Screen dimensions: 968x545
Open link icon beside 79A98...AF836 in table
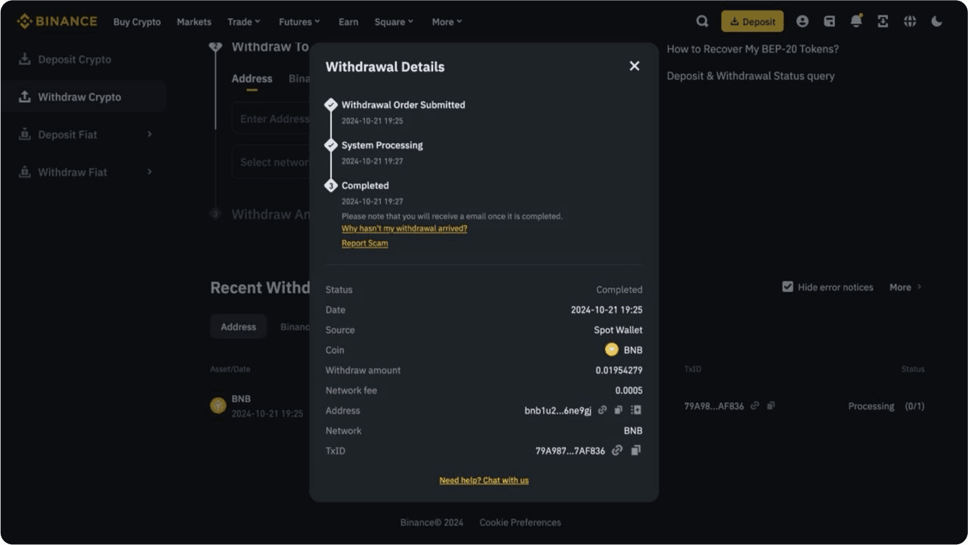pyautogui.click(x=755, y=405)
